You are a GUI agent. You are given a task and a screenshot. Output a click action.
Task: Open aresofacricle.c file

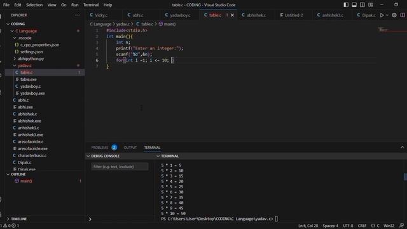(x=31, y=142)
